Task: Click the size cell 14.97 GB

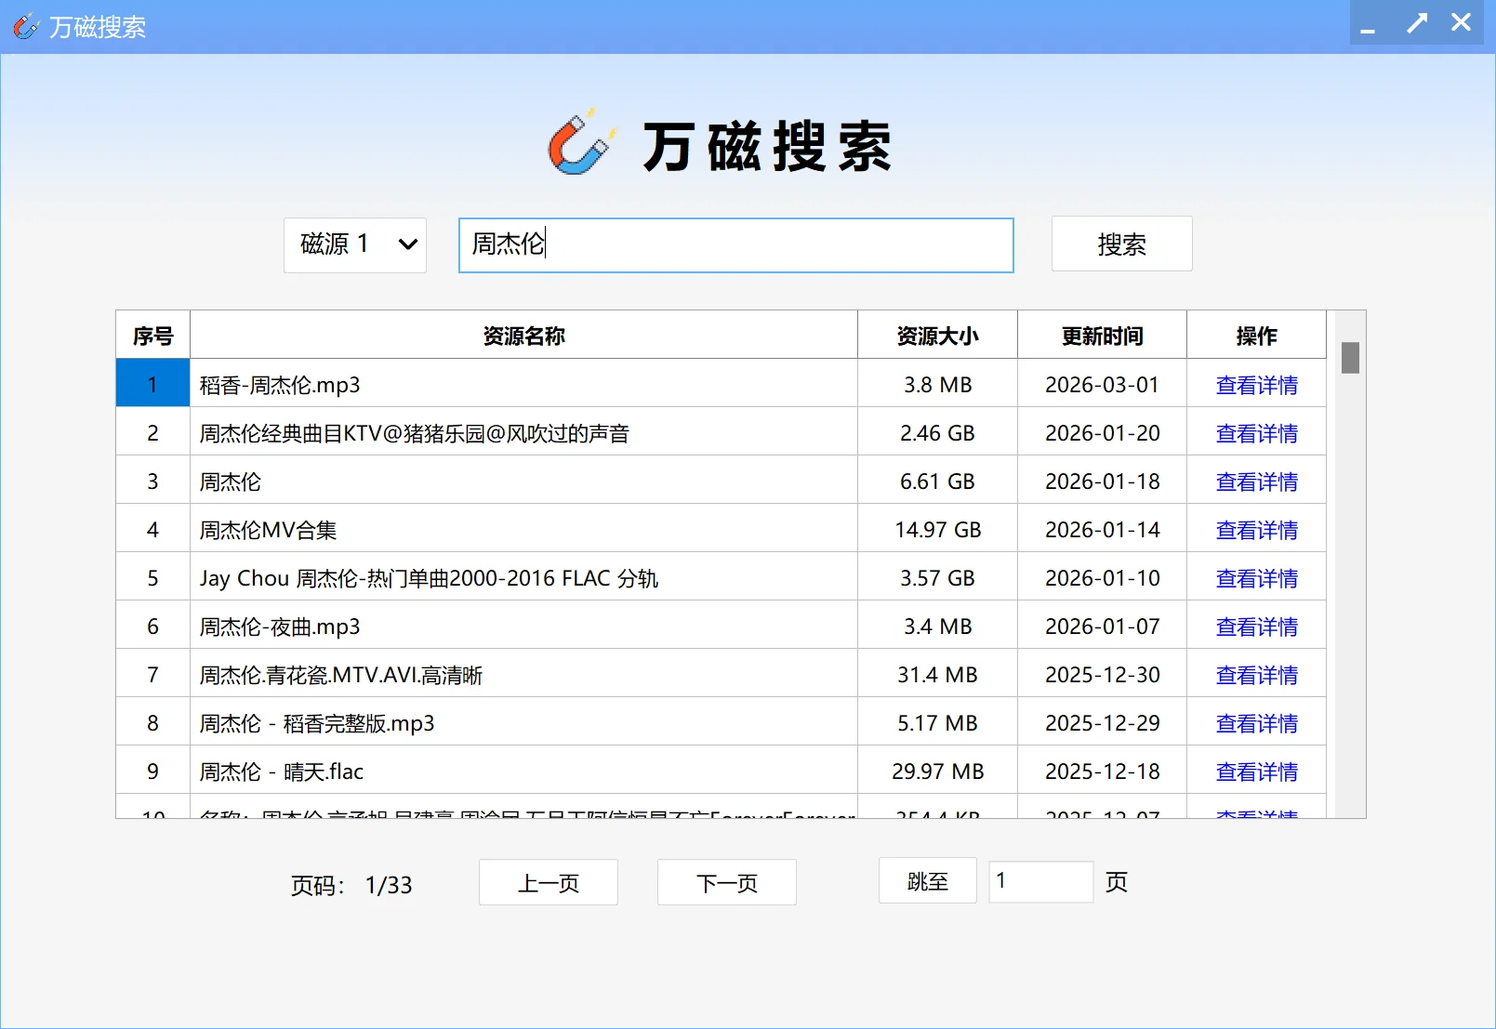Action: click(x=937, y=530)
